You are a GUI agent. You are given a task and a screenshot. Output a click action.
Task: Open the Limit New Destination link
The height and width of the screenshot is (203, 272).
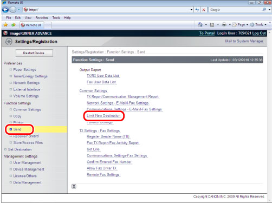pyautogui.click(x=103, y=116)
